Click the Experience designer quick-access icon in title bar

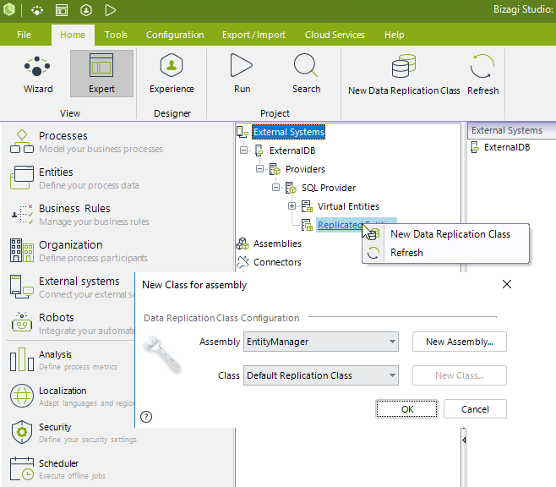pos(86,10)
